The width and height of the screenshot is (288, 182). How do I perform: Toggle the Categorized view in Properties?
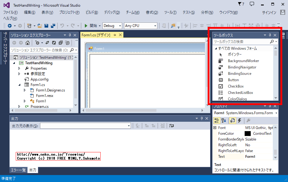(x=217, y=121)
